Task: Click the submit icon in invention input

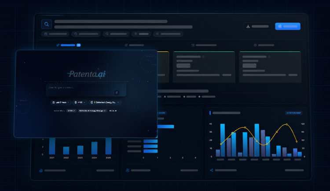Action: [x=117, y=92]
